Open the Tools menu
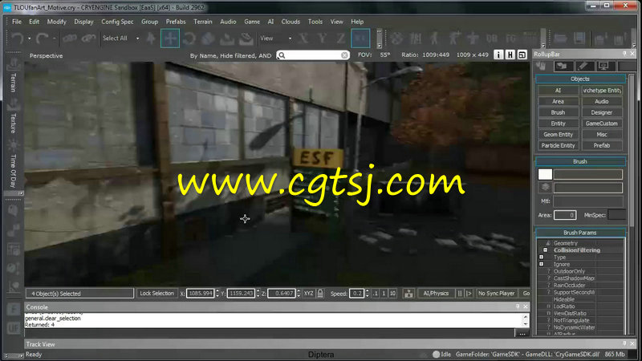Viewport: 642px width, 361px height. tap(315, 22)
